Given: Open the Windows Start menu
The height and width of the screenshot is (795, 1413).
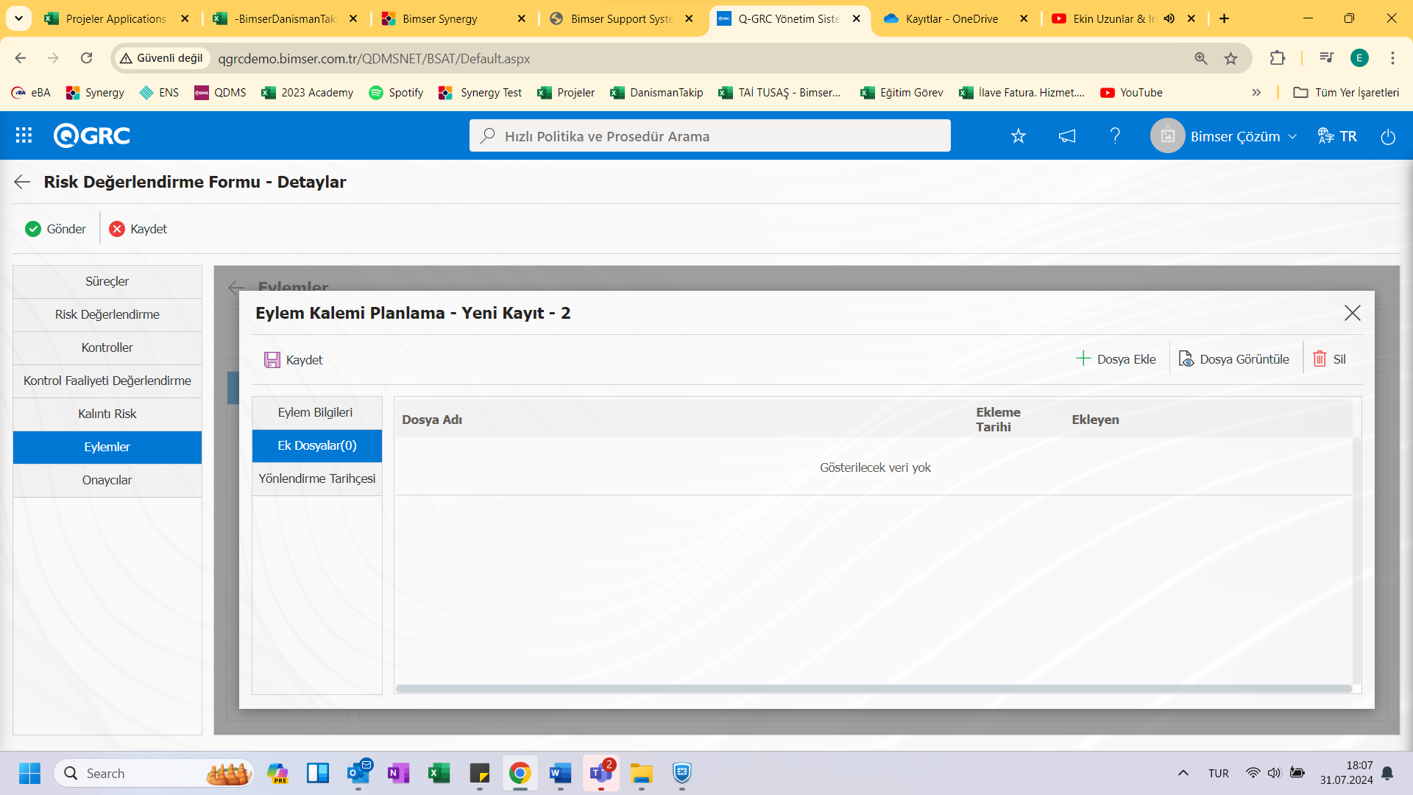Looking at the screenshot, I should coord(29,773).
